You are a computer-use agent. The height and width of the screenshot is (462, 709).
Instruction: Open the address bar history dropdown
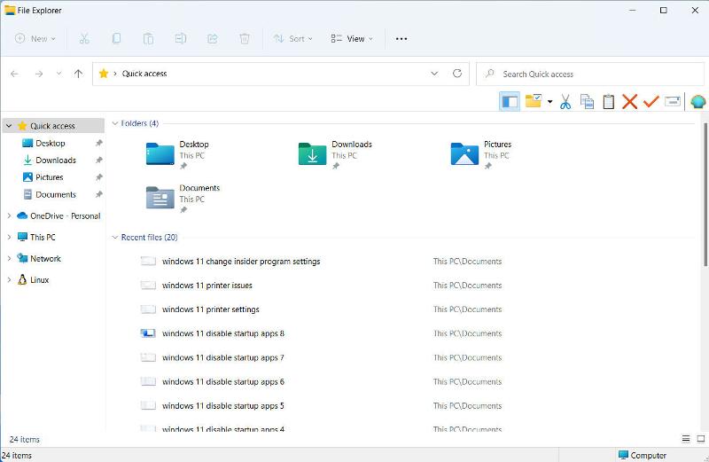434,74
